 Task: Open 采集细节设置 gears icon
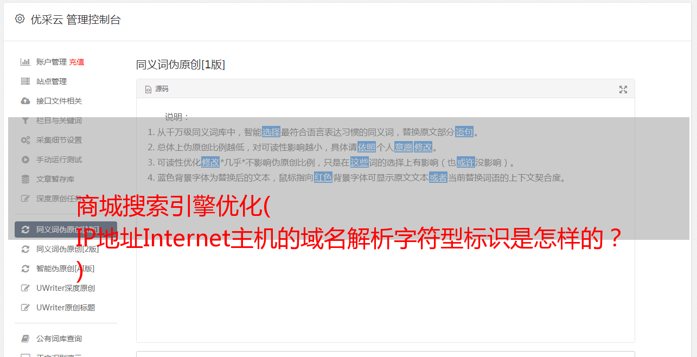coord(25,140)
